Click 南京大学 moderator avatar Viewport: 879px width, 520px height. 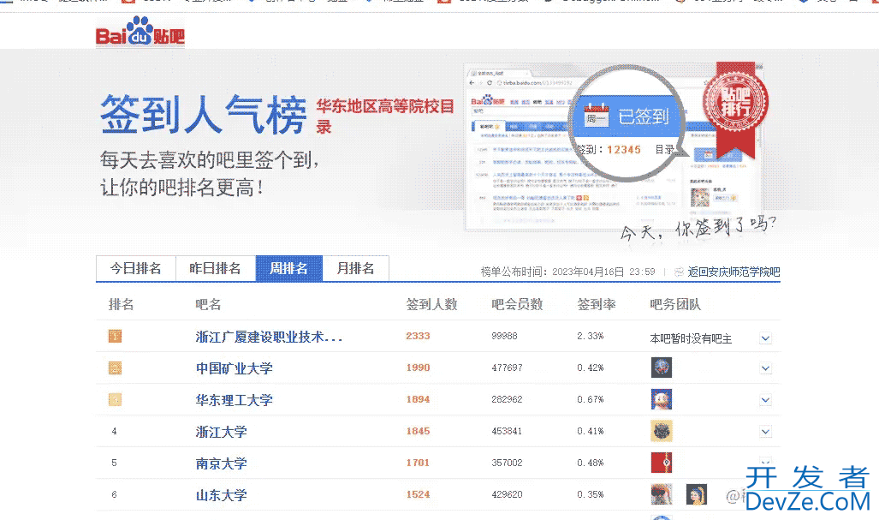click(x=662, y=463)
